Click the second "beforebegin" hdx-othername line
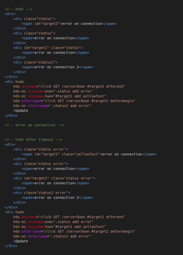This screenshot has height=255, width=183. coord(74,231)
